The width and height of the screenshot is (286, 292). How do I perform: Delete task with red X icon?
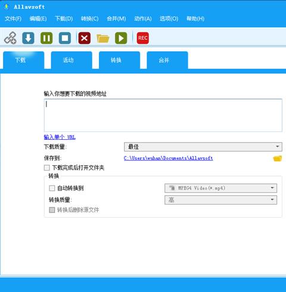[x=85, y=38]
